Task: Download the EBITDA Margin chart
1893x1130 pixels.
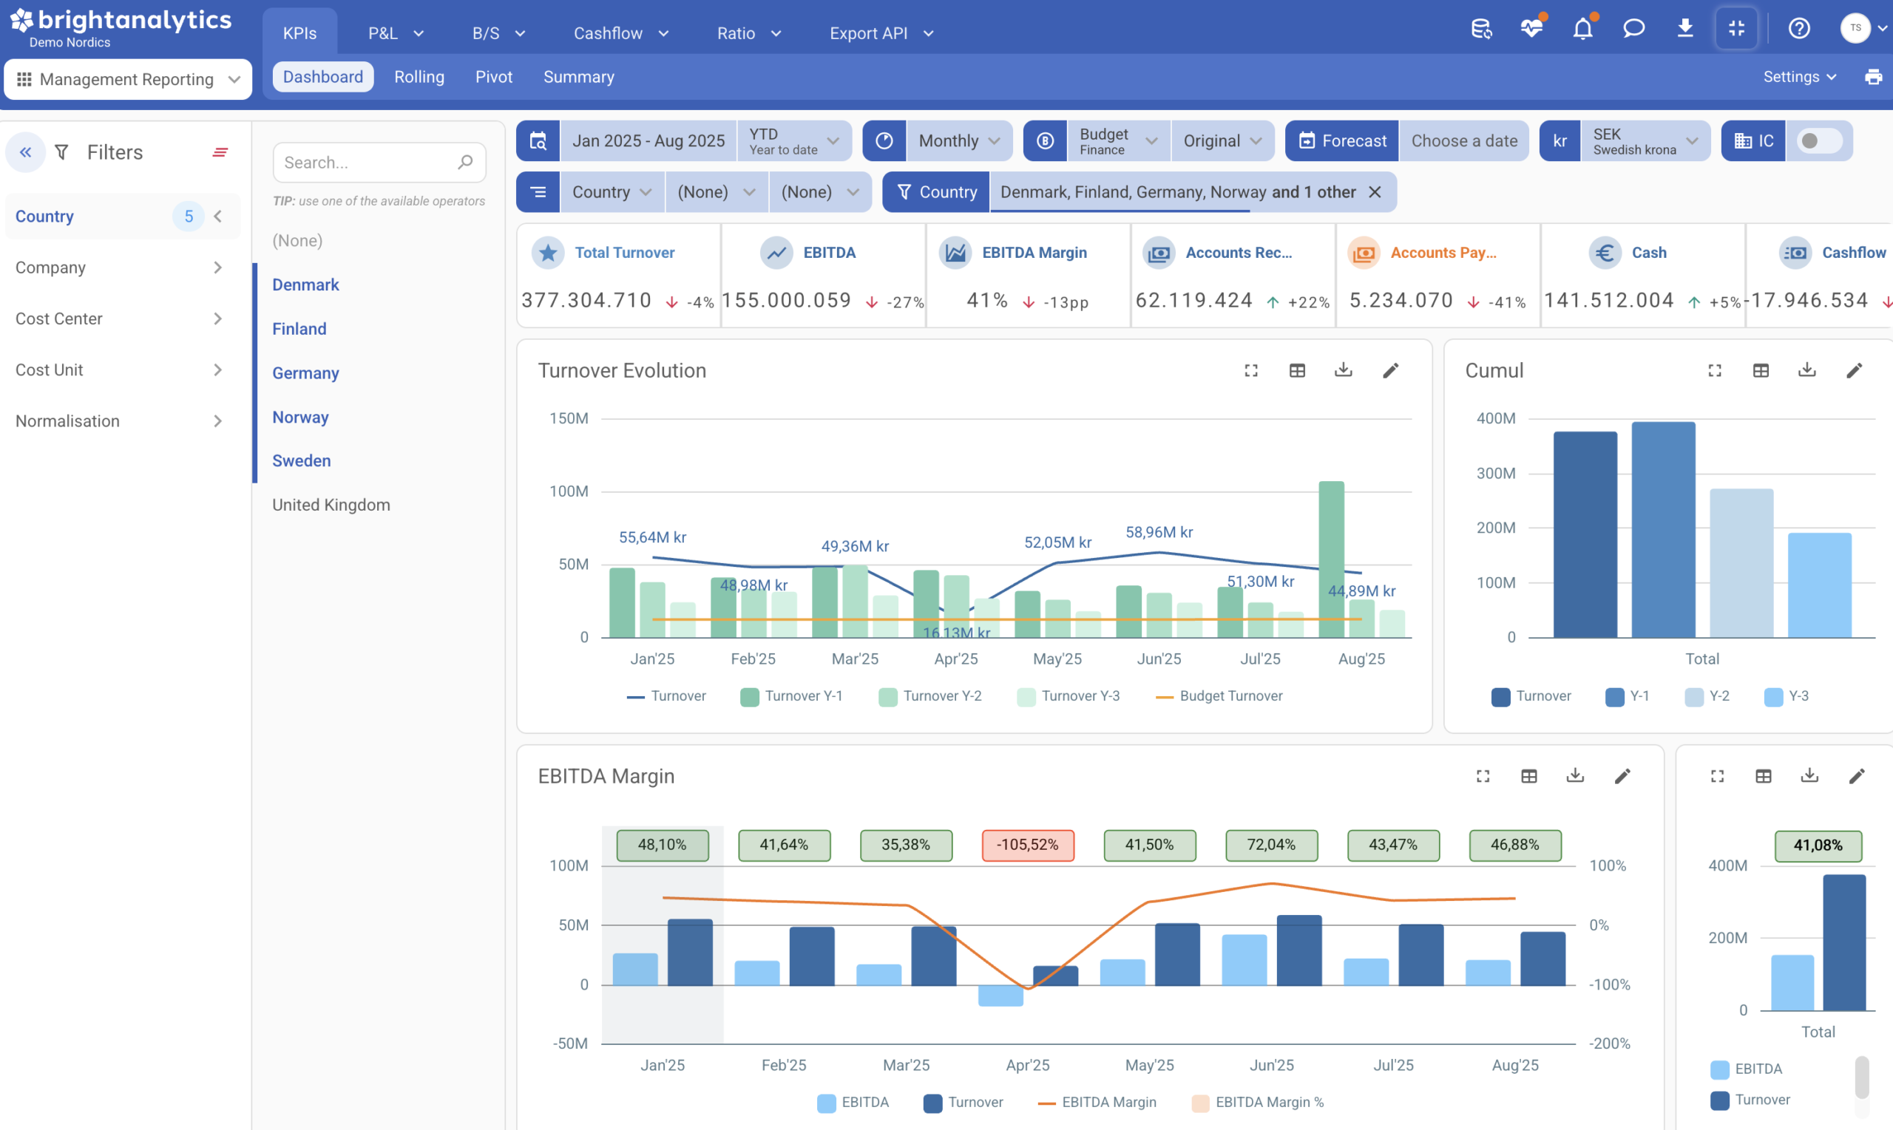Action: 1575,776
